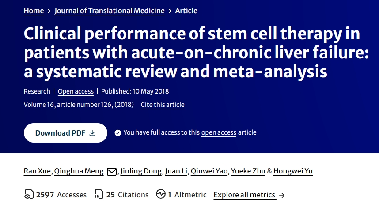The height and width of the screenshot is (211, 379).
Task: Click the Altmetric pulse icon
Action: tap(161, 194)
